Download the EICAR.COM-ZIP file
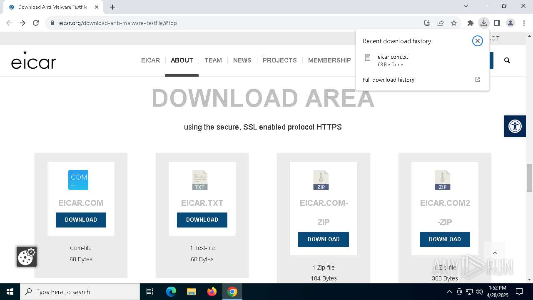 coord(324,239)
